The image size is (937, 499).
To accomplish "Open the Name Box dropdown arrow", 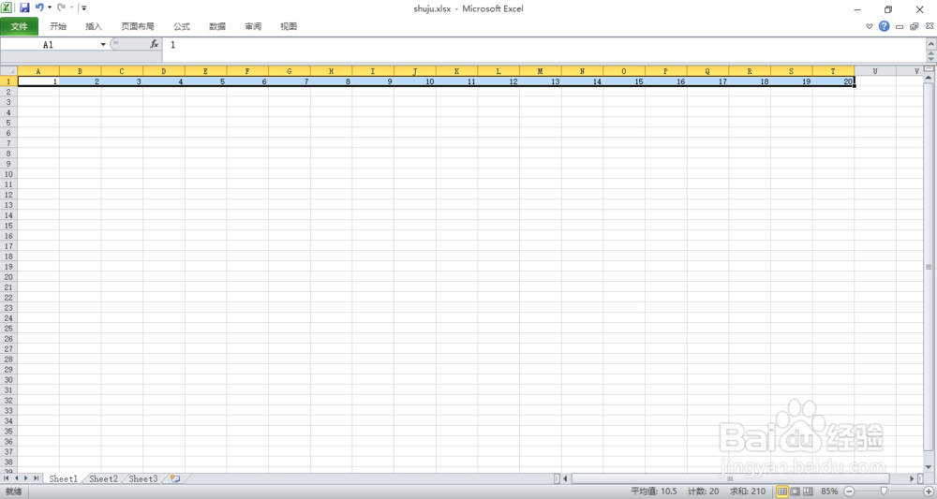I will [x=103, y=45].
